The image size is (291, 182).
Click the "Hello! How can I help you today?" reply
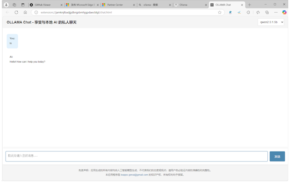click(x=27, y=62)
